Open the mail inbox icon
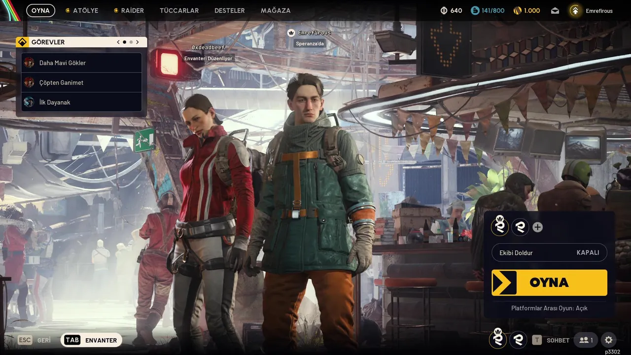631x355 pixels. pyautogui.click(x=555, y=11)
